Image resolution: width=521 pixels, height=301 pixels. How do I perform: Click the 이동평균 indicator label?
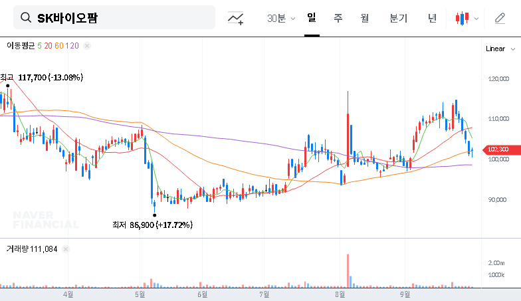coord(21,45)
